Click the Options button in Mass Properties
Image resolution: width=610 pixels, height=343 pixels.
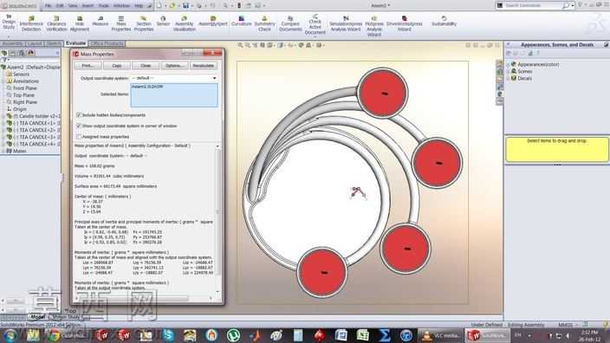[174, 66]
